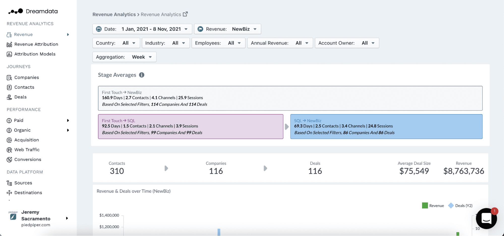Click the Stage Averages info icon
The width and height of the screenshot is (504, 236).
(x=141, y=75)
